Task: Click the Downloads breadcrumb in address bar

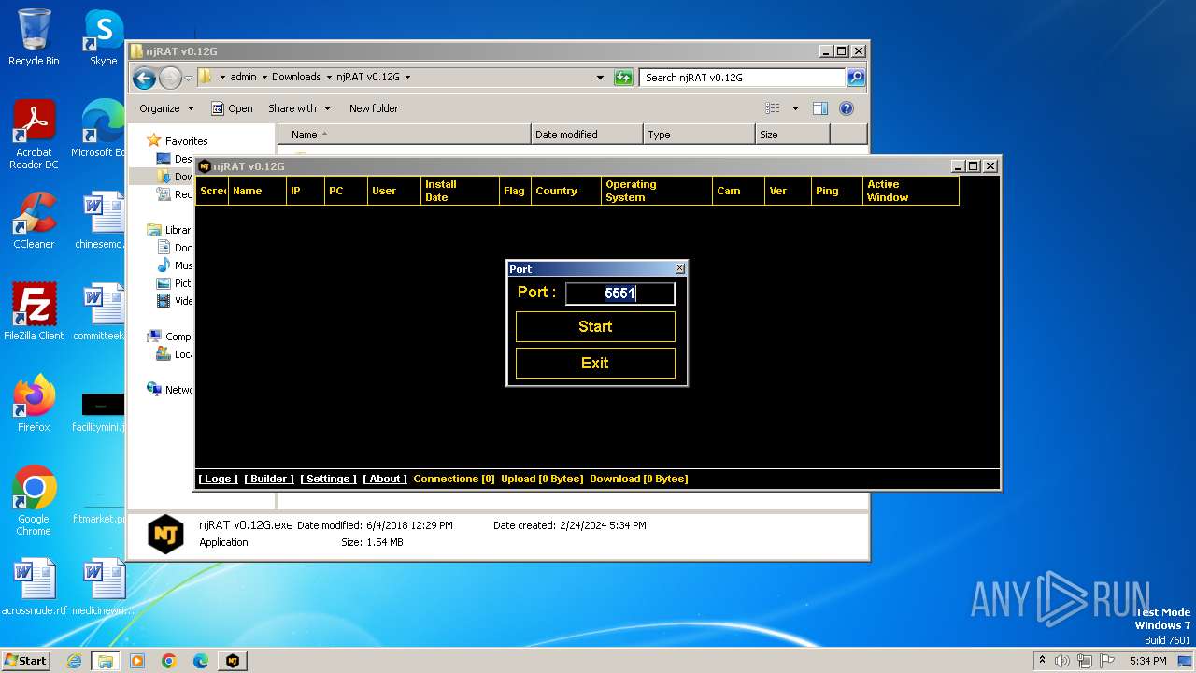Action: tap(295, 77)
